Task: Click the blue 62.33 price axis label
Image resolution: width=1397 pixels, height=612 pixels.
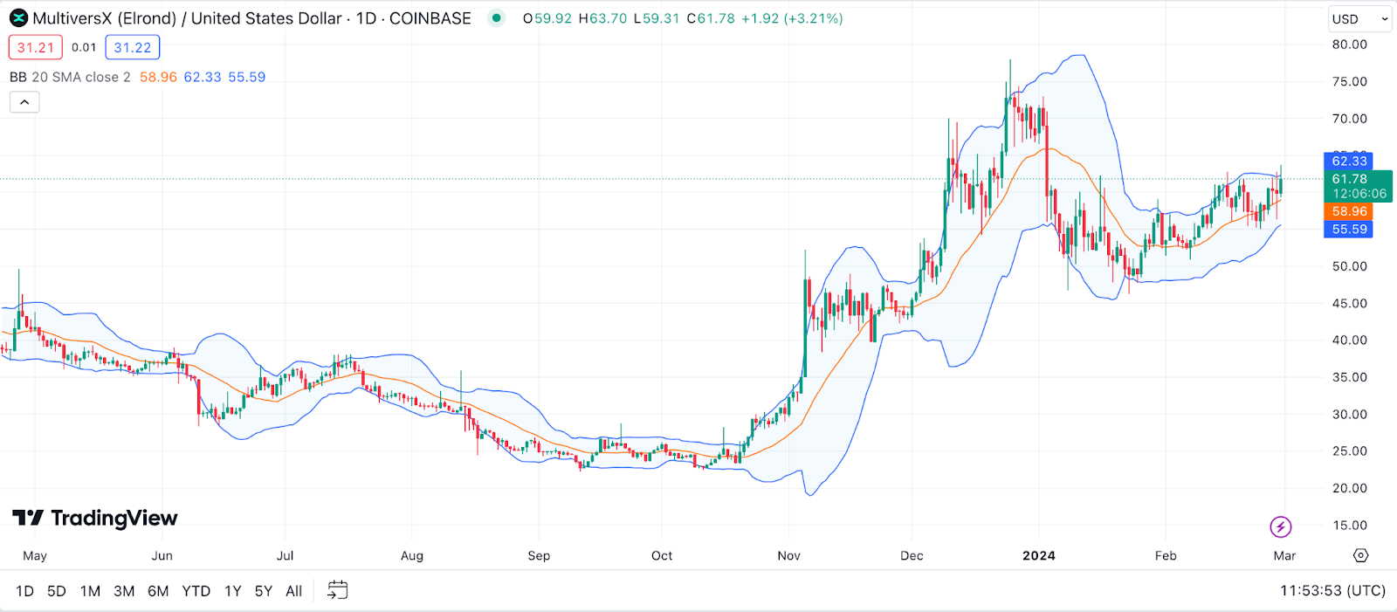Action: point(1349,162)
